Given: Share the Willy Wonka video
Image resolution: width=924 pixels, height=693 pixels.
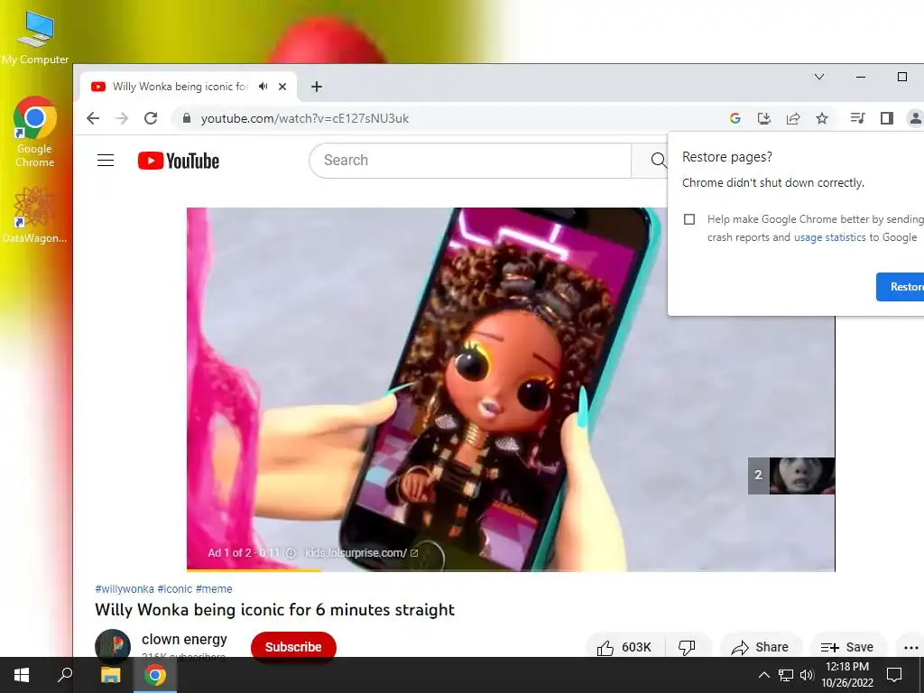Looking at the screenshot, I should (x=760, y=647).
